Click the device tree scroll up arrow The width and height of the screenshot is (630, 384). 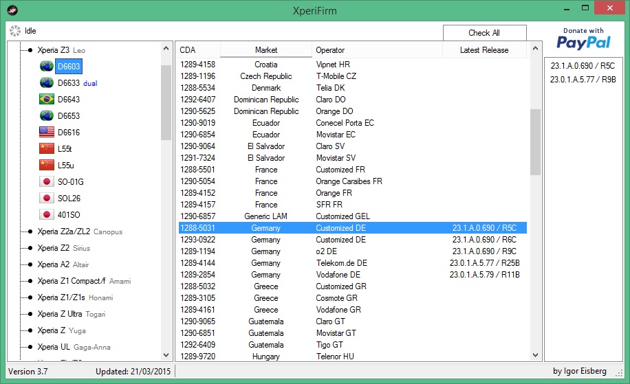click(x=166, y=48)
